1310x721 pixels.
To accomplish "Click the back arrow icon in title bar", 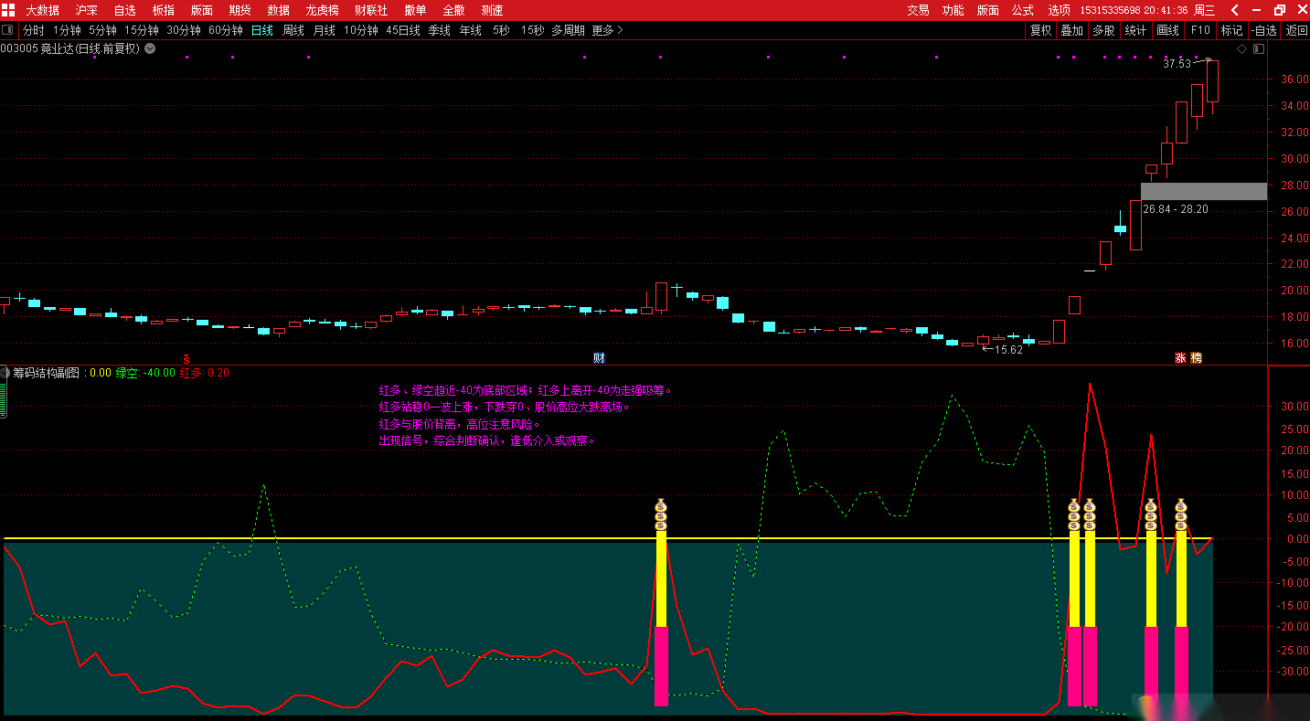I will click(1235, 10).
